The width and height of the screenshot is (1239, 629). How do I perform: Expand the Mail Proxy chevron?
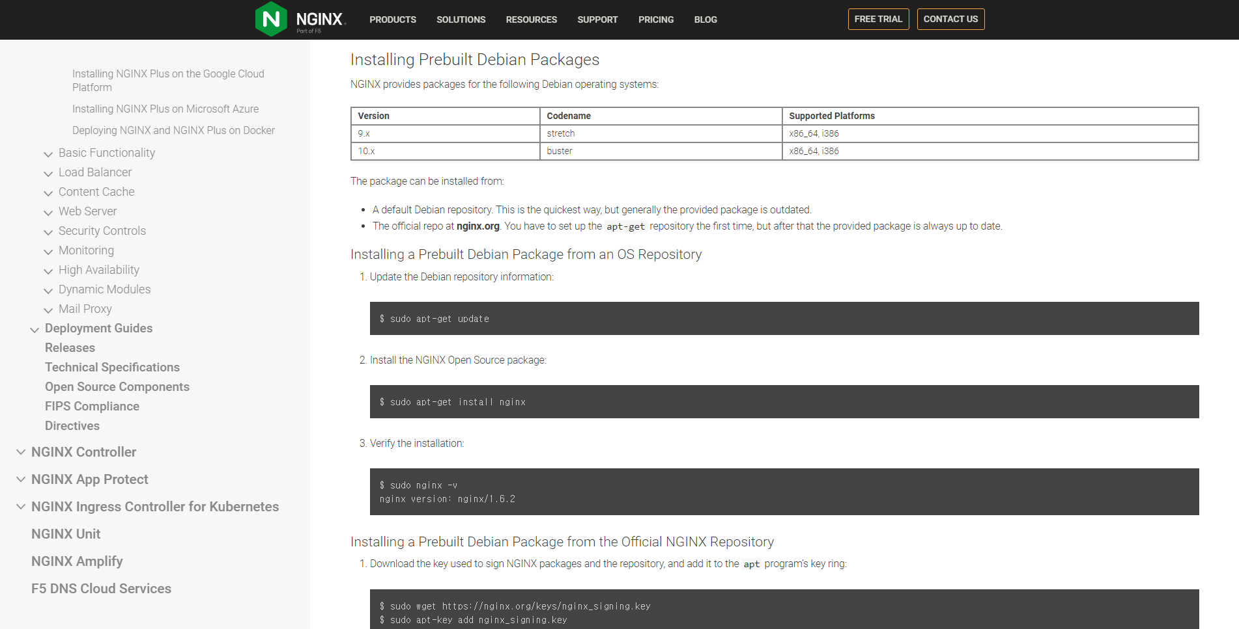[x=48, y=310]
